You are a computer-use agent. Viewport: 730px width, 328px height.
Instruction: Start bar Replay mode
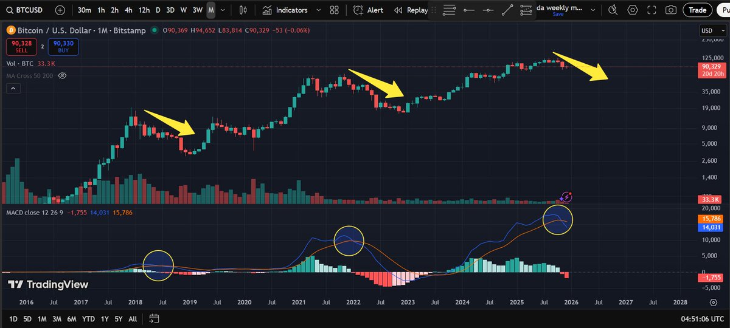pos(411,10)
